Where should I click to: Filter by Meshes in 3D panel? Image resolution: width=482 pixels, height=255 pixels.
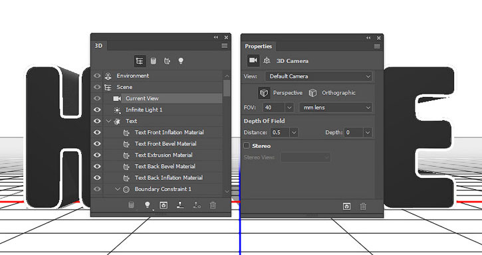154,61
